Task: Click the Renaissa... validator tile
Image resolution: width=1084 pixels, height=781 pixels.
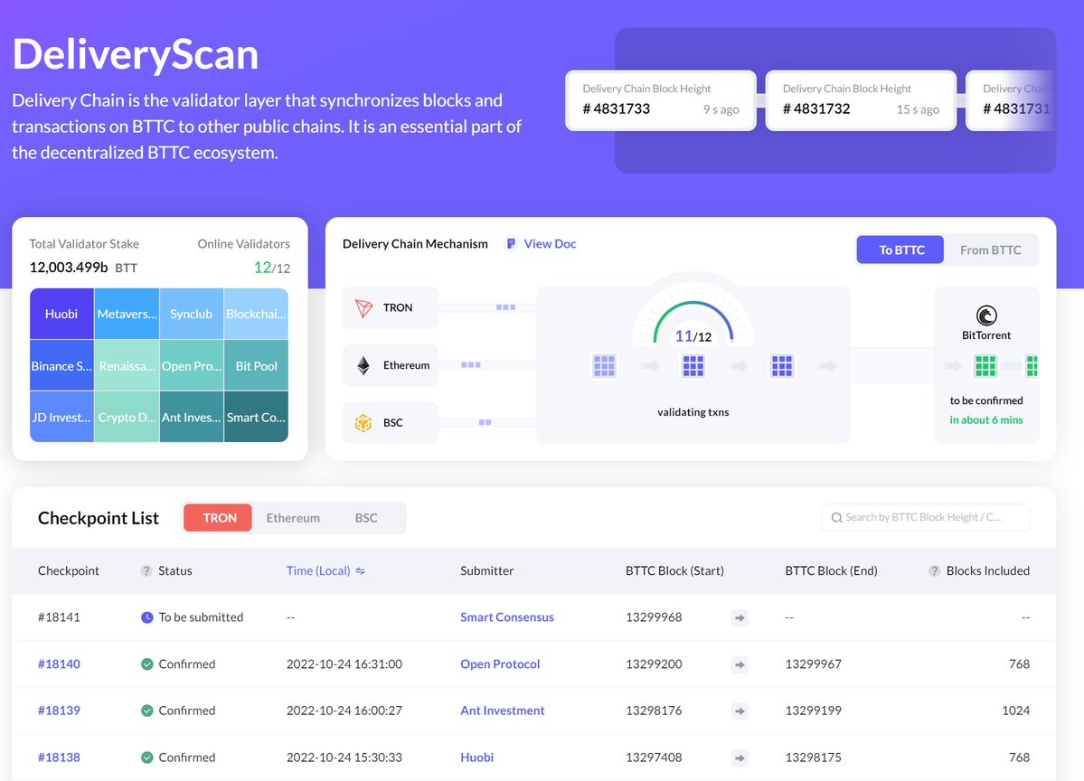Action: click(127, 365)
